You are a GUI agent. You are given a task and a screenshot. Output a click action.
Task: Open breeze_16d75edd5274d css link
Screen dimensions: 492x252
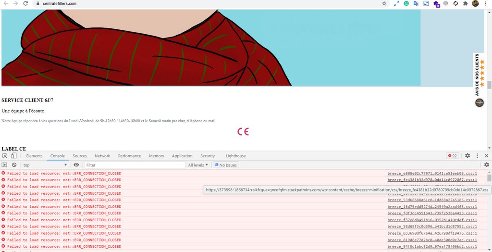tap(432, 206)
